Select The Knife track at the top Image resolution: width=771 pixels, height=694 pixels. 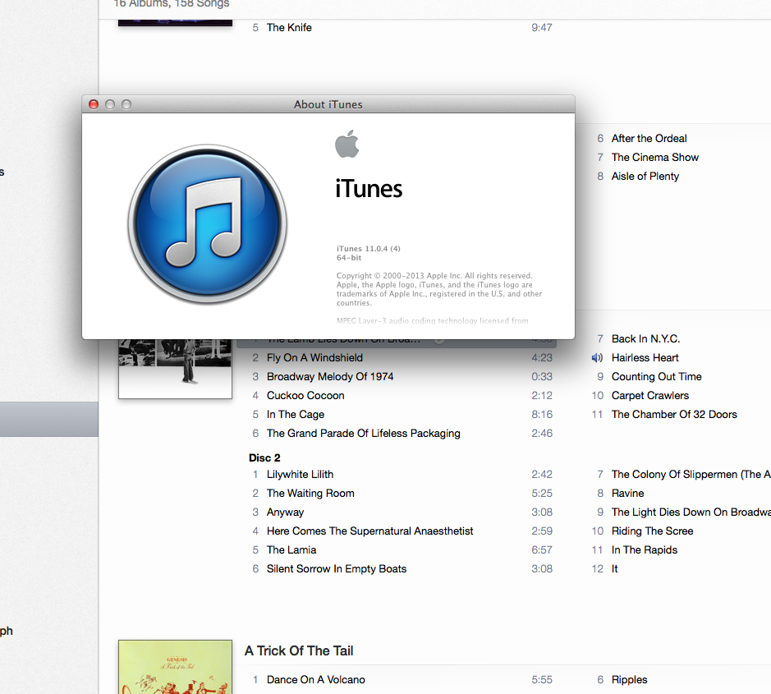[x=289, y=27]
